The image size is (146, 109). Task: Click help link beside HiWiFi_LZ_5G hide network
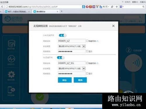[97, 63]
